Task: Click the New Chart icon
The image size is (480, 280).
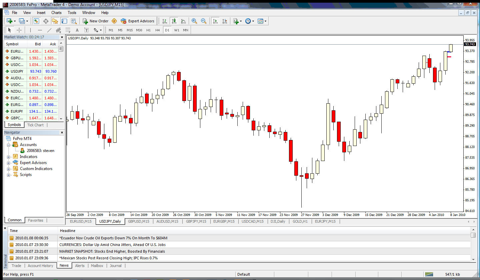Action: (x=9, y=21)
